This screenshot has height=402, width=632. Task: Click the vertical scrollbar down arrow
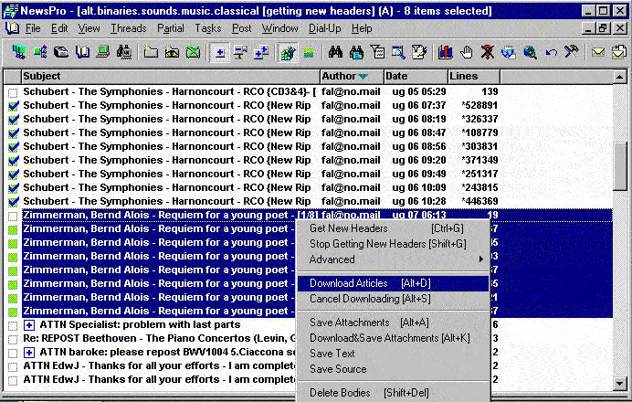[x=620, y=383]
